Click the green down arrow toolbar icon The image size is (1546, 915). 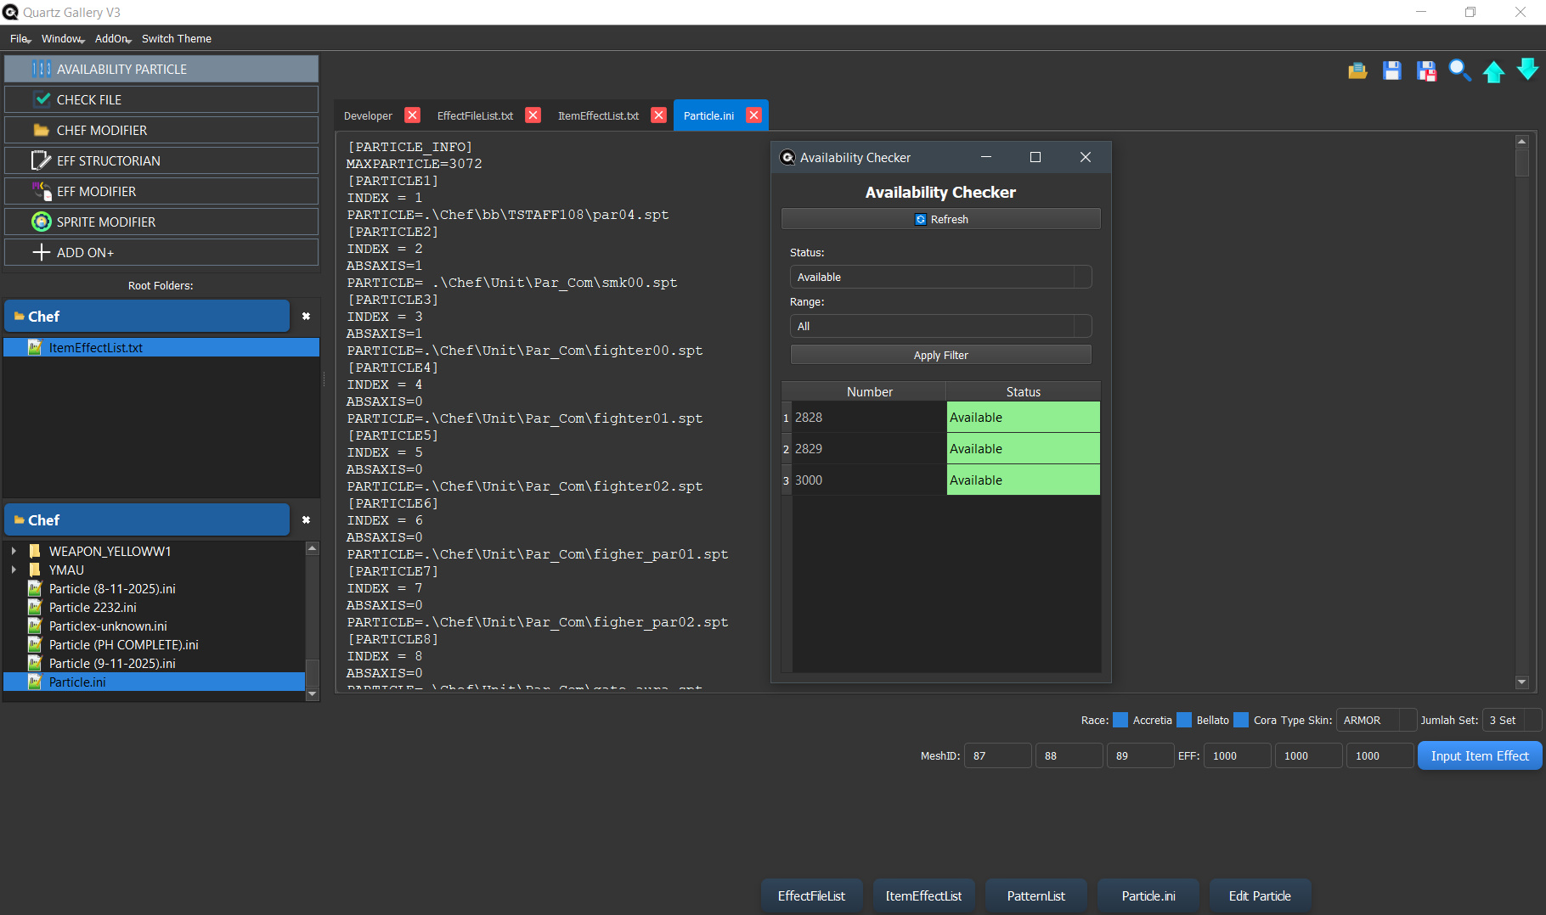click(1527, 71)
